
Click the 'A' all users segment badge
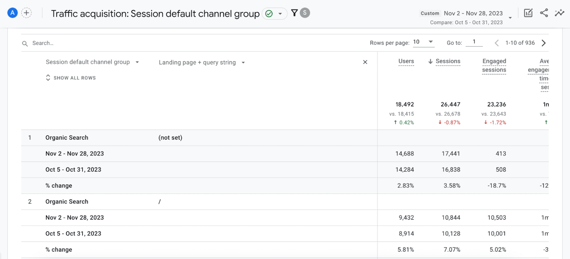[x=12, y=13]
